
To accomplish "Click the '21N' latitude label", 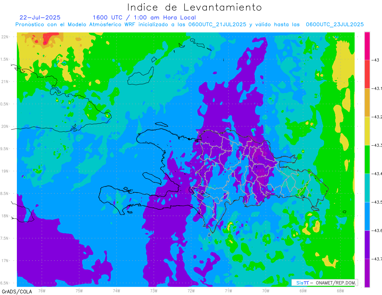I will pos(5,81).
